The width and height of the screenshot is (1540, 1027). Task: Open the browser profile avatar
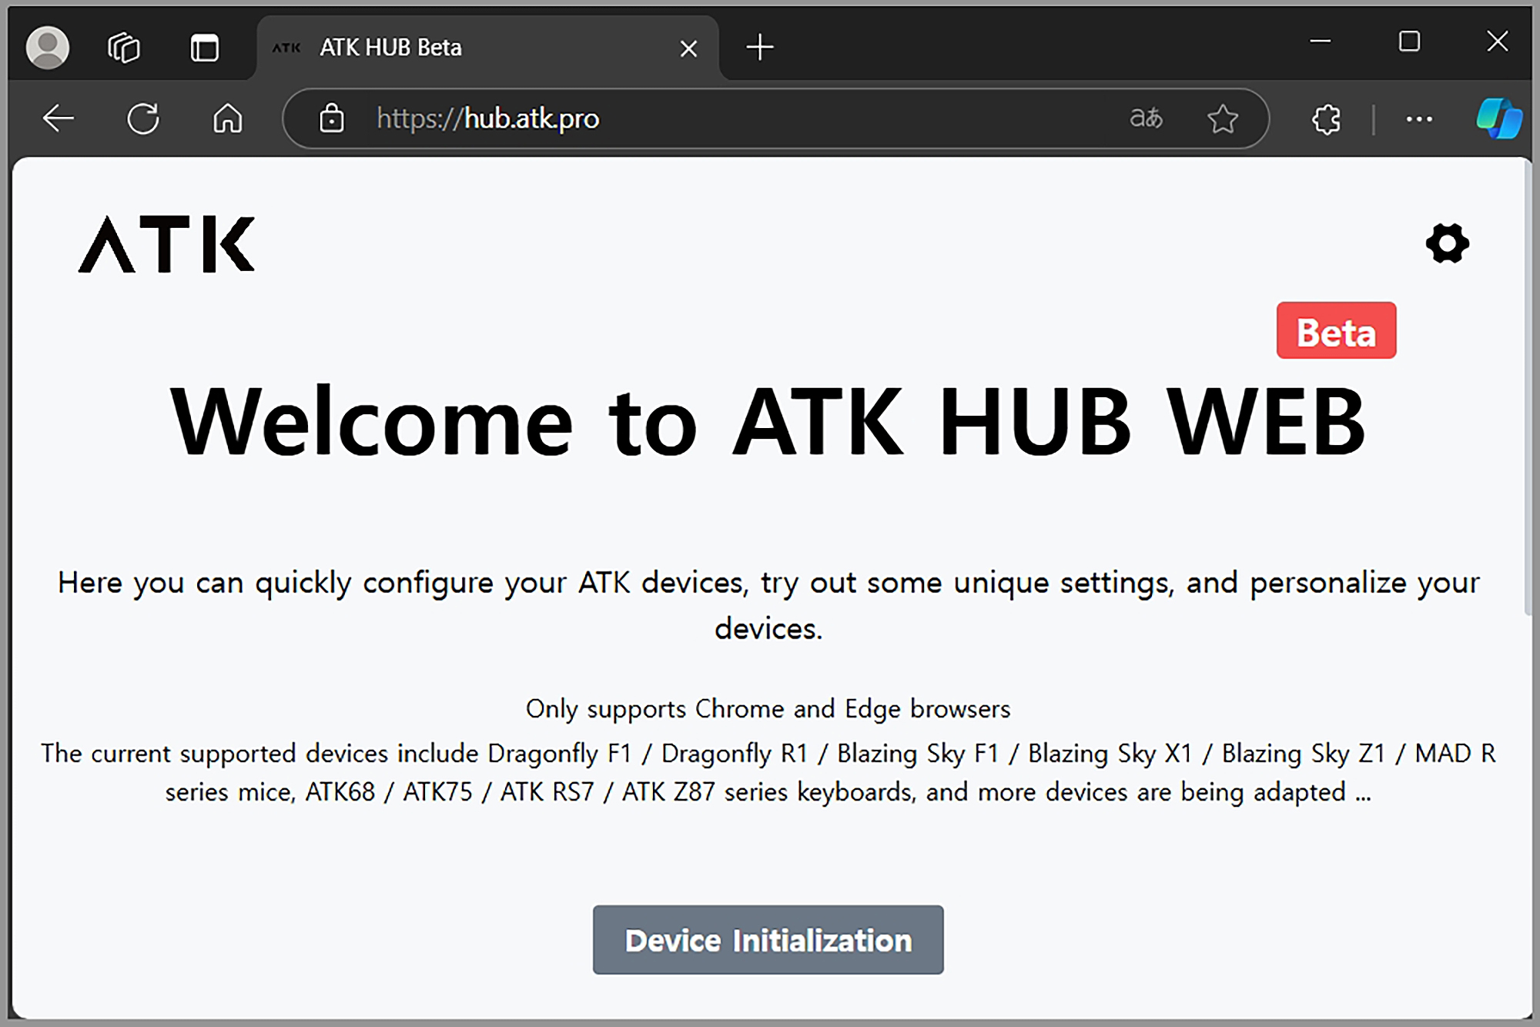(48, 48)
